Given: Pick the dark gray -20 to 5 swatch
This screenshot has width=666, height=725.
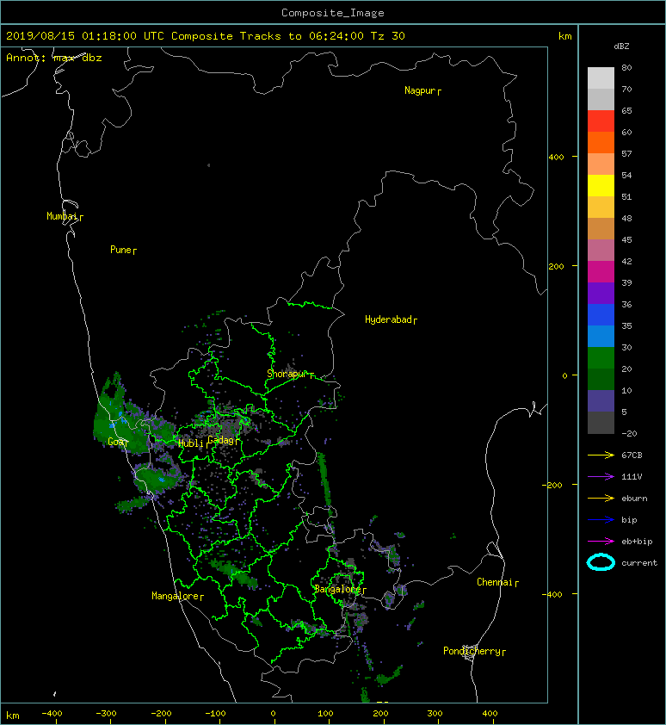Looking at the screenshot, I should [x=601, y=423].
